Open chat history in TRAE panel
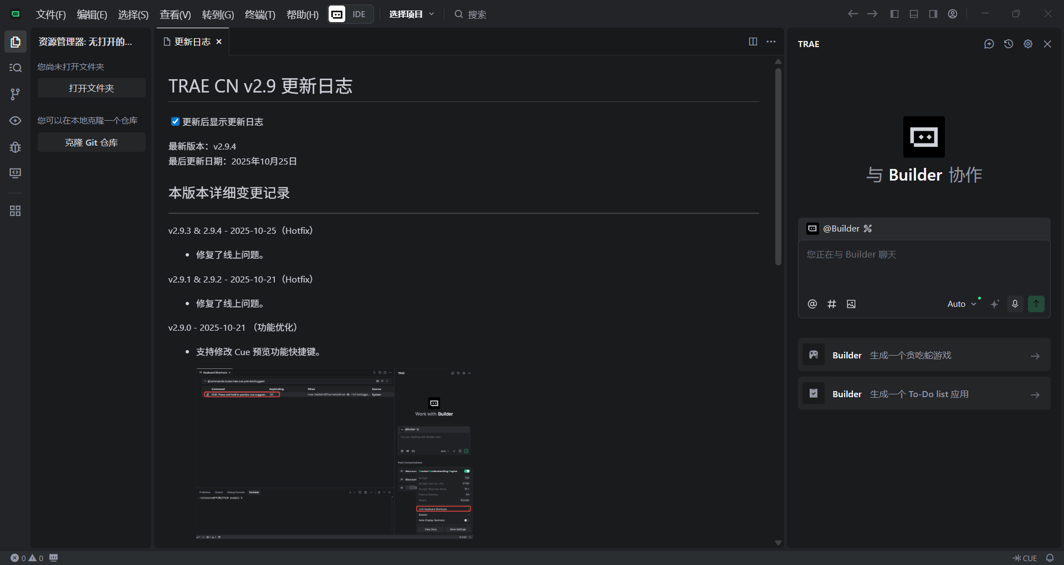The image size is (1064, 565). pyautogui.click(x=1009, y=44)
